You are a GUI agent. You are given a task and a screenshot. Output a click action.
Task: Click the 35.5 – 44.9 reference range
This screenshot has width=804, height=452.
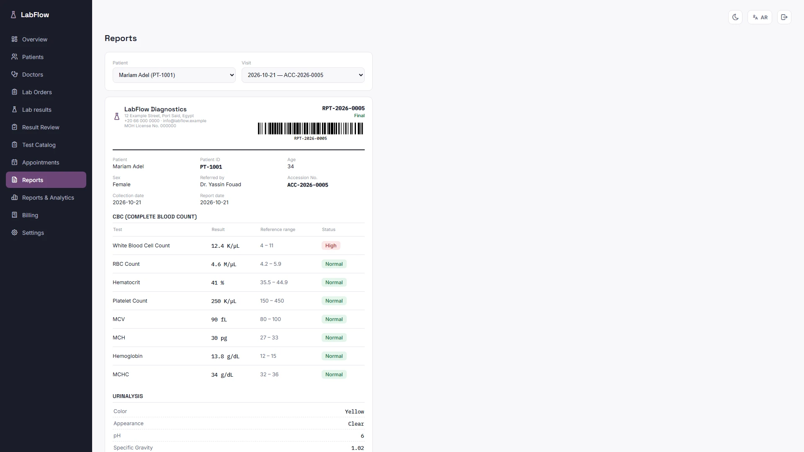[274, 282]
